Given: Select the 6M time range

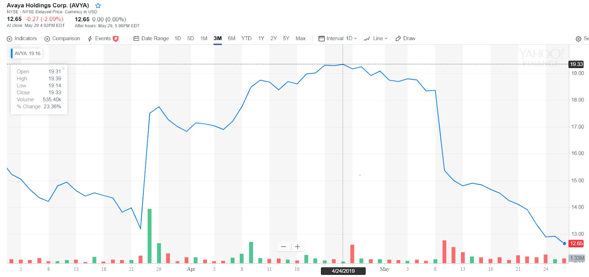Looking at the screenshot, I should click(232, 39).
